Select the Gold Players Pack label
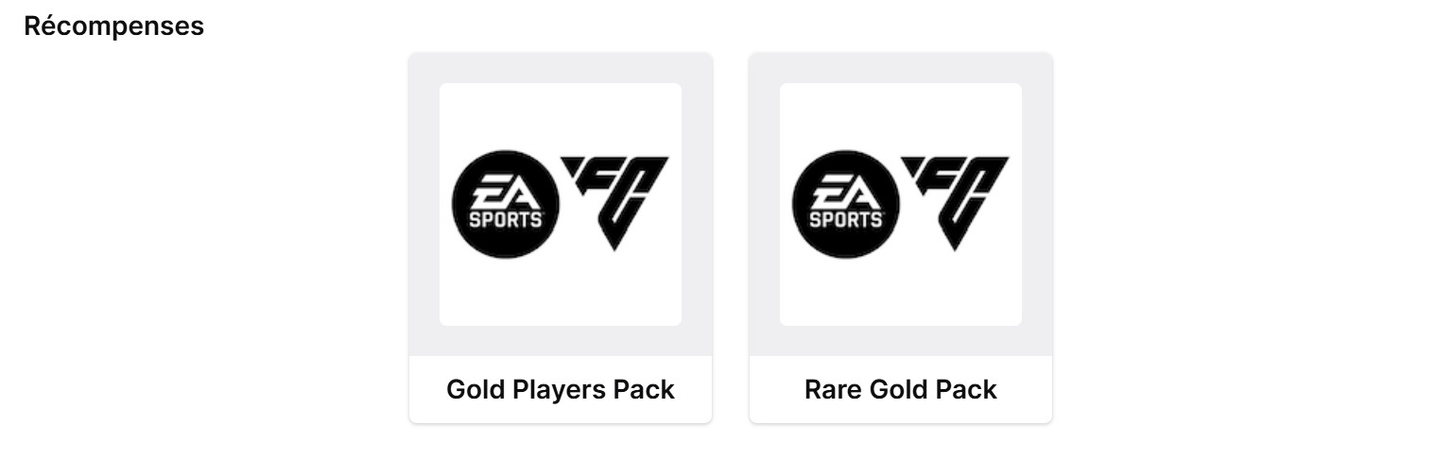1435x459 pixels. click(x=560, y=389)
